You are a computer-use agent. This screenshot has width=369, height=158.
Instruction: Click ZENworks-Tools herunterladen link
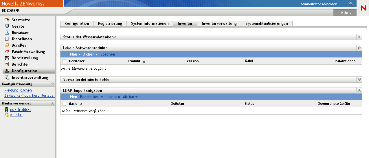30,96
